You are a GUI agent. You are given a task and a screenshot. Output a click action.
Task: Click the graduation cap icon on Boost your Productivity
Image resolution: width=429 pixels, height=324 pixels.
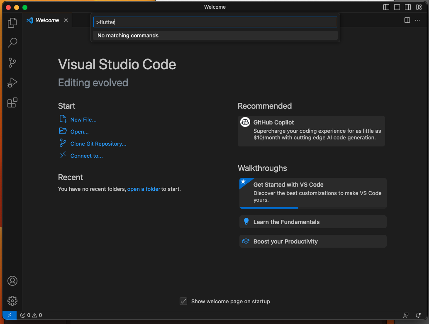246,241
